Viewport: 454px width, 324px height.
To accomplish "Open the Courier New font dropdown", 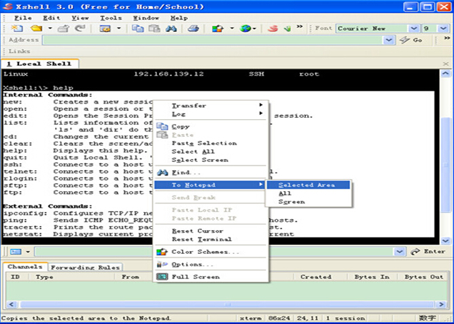I will point(414,29).
